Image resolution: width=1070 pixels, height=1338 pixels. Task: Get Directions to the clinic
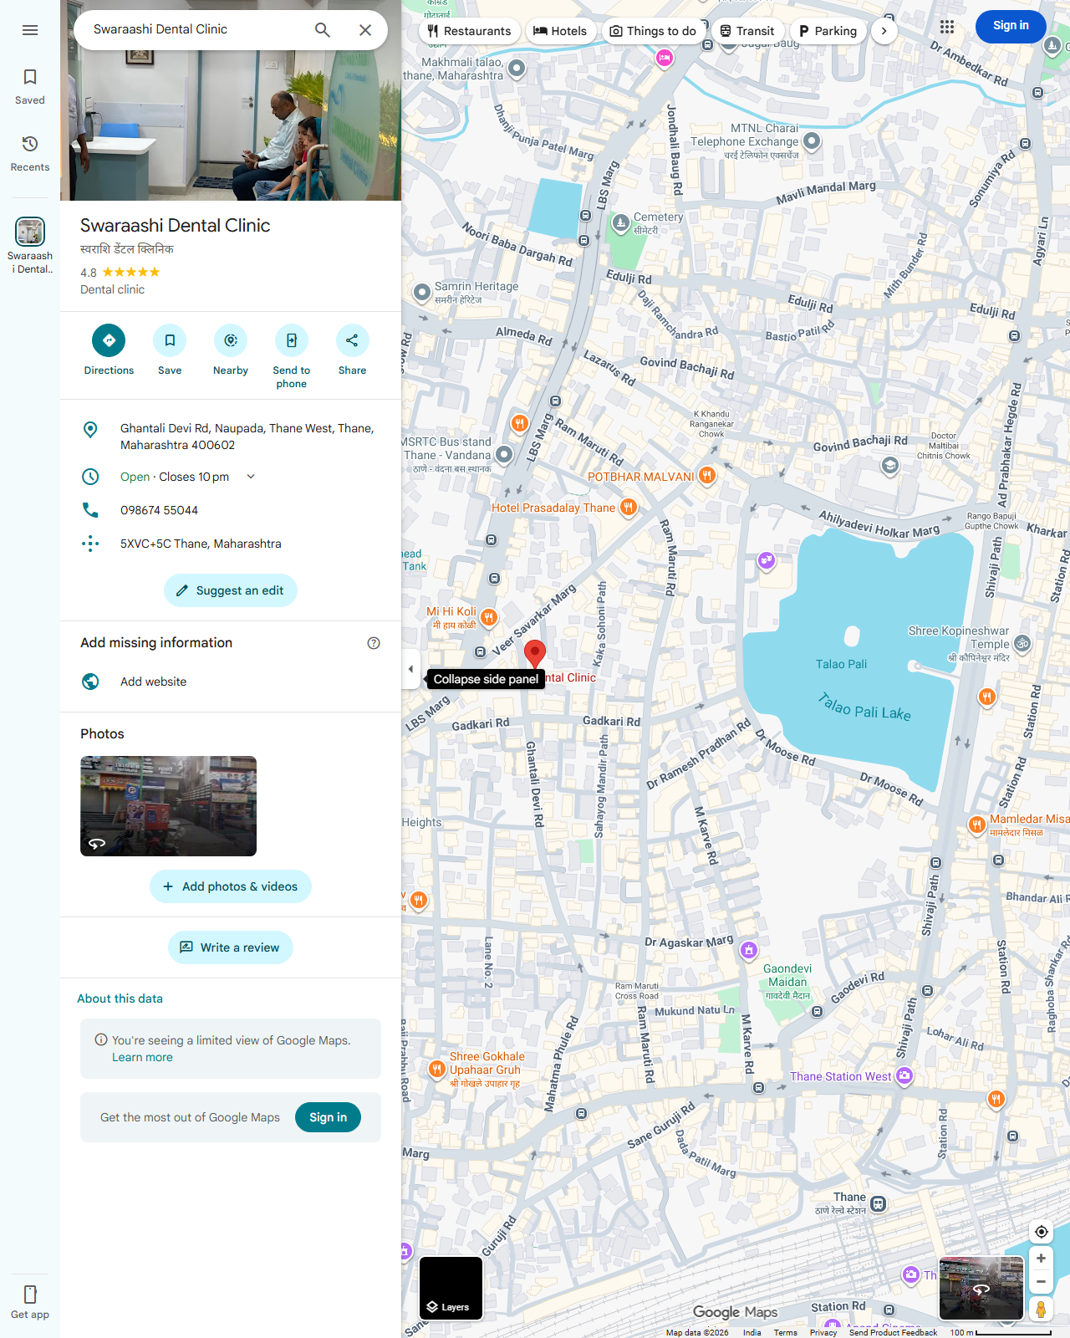click(109, 350)
